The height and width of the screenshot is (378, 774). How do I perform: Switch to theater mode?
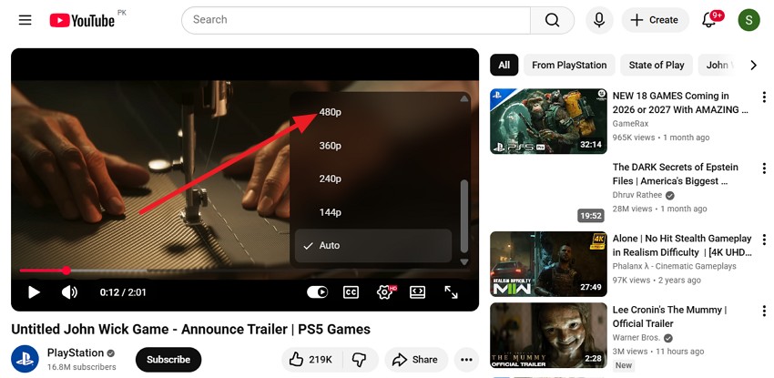(x=418, y=292)
